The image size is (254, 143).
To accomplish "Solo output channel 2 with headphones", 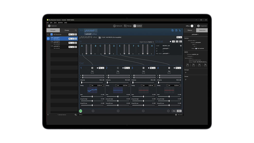I will [129, 68].
